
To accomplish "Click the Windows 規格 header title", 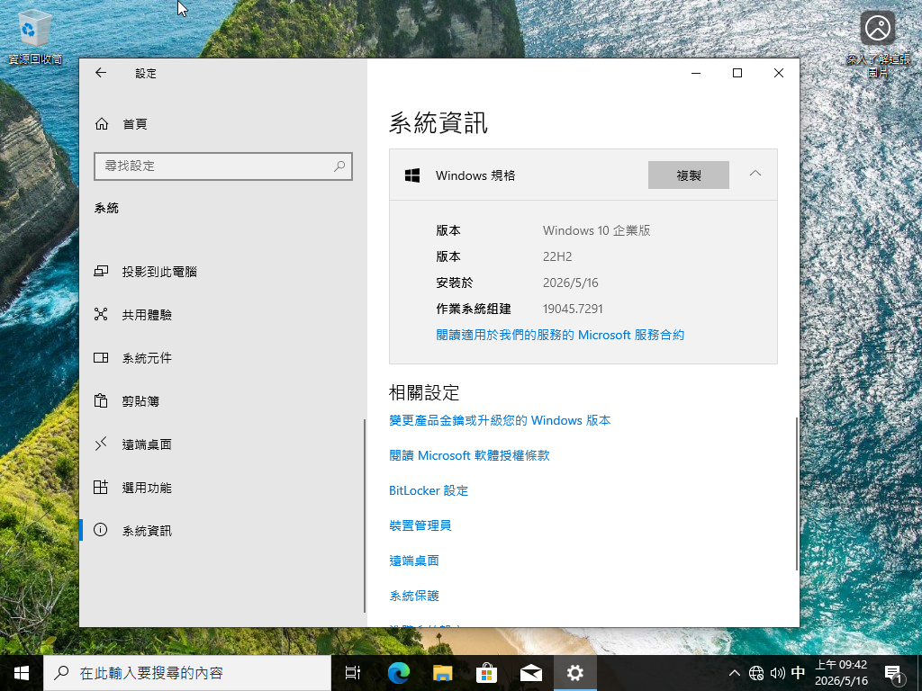I will pos(475,175).
